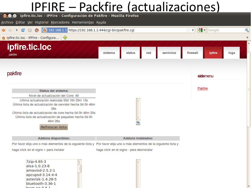251x188 pixels.
Task: Click the update install icon below list
Action: point(138,123)
